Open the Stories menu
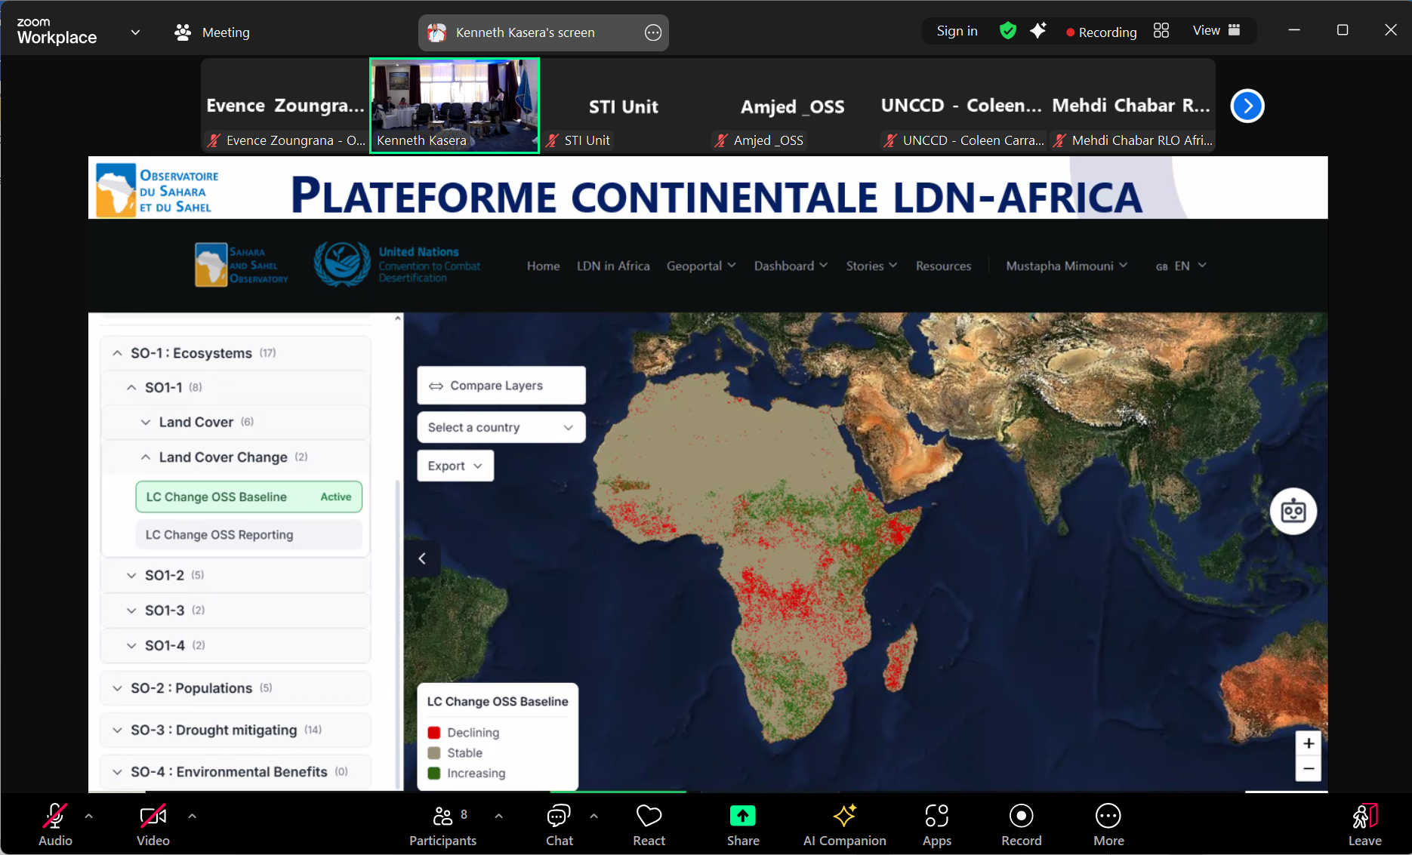The width and height of the screenshot is (1412, 855). (871, 266)
